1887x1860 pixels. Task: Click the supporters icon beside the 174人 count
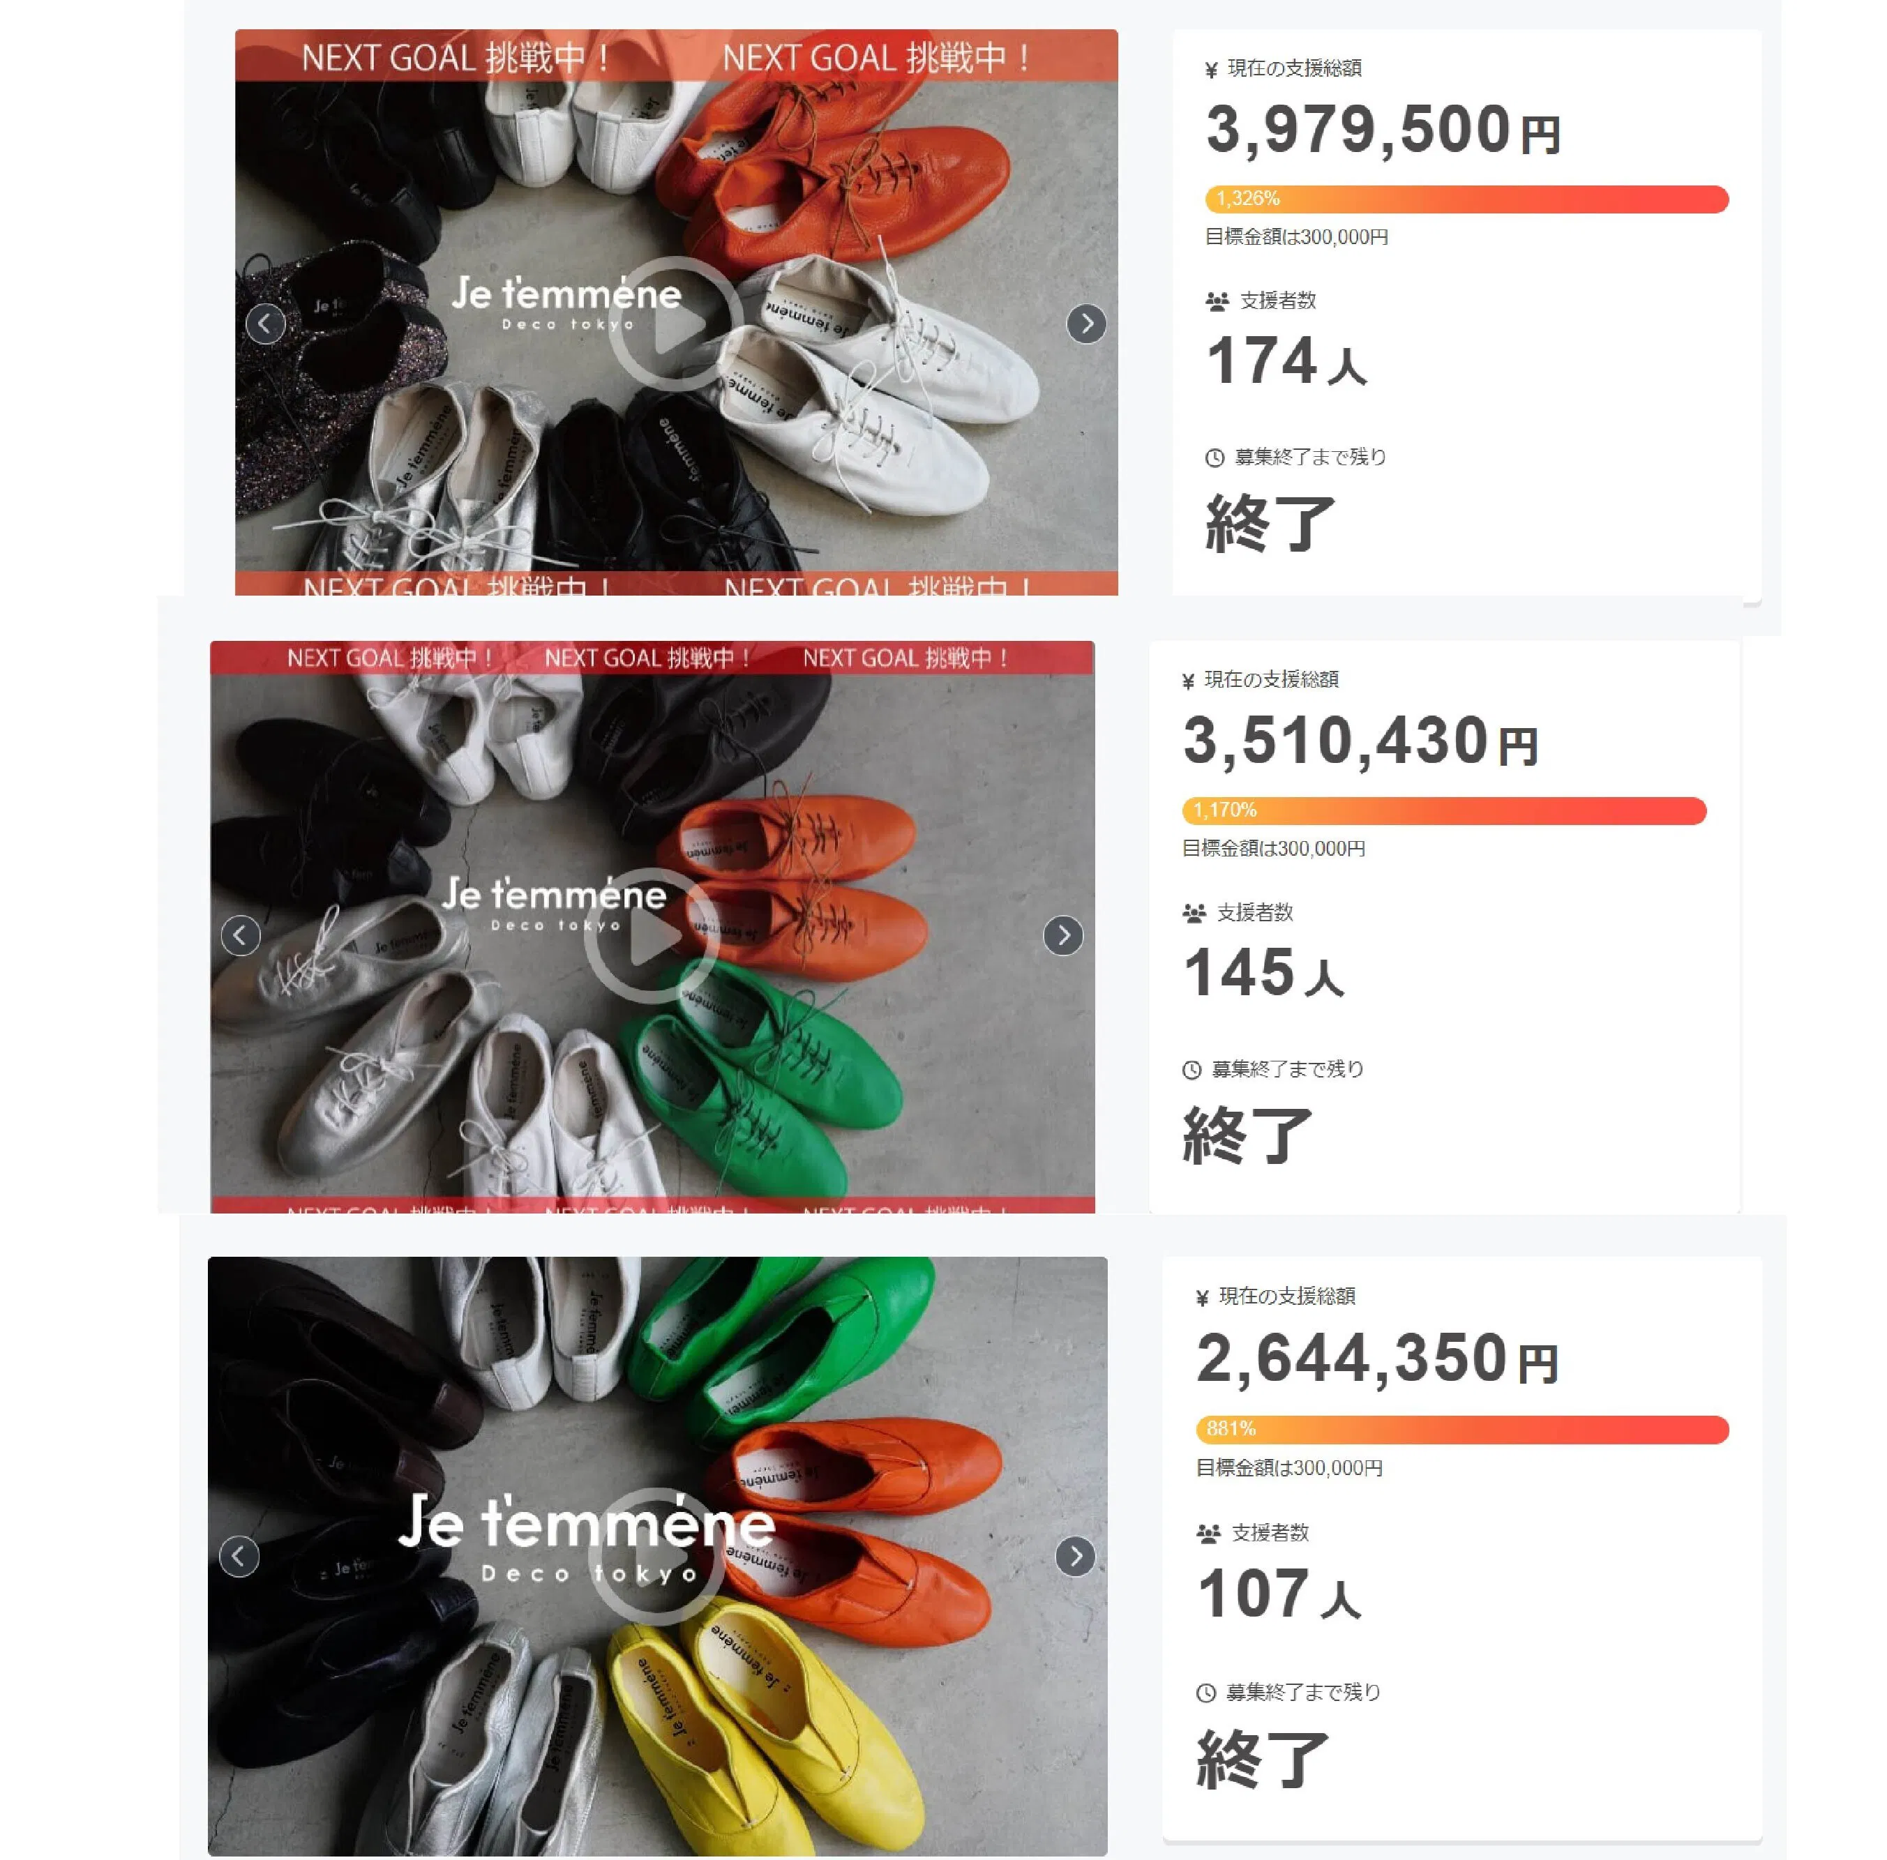pos(1216,302)
